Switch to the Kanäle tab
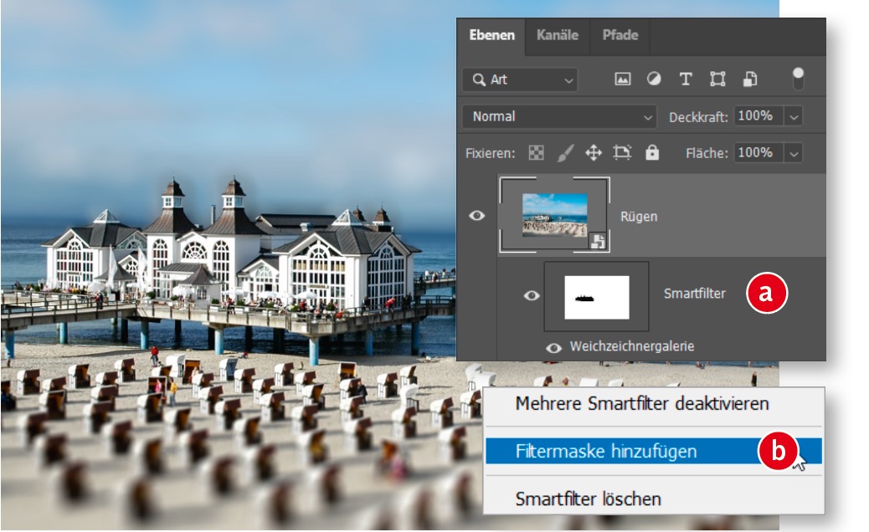 pos(558,36)
